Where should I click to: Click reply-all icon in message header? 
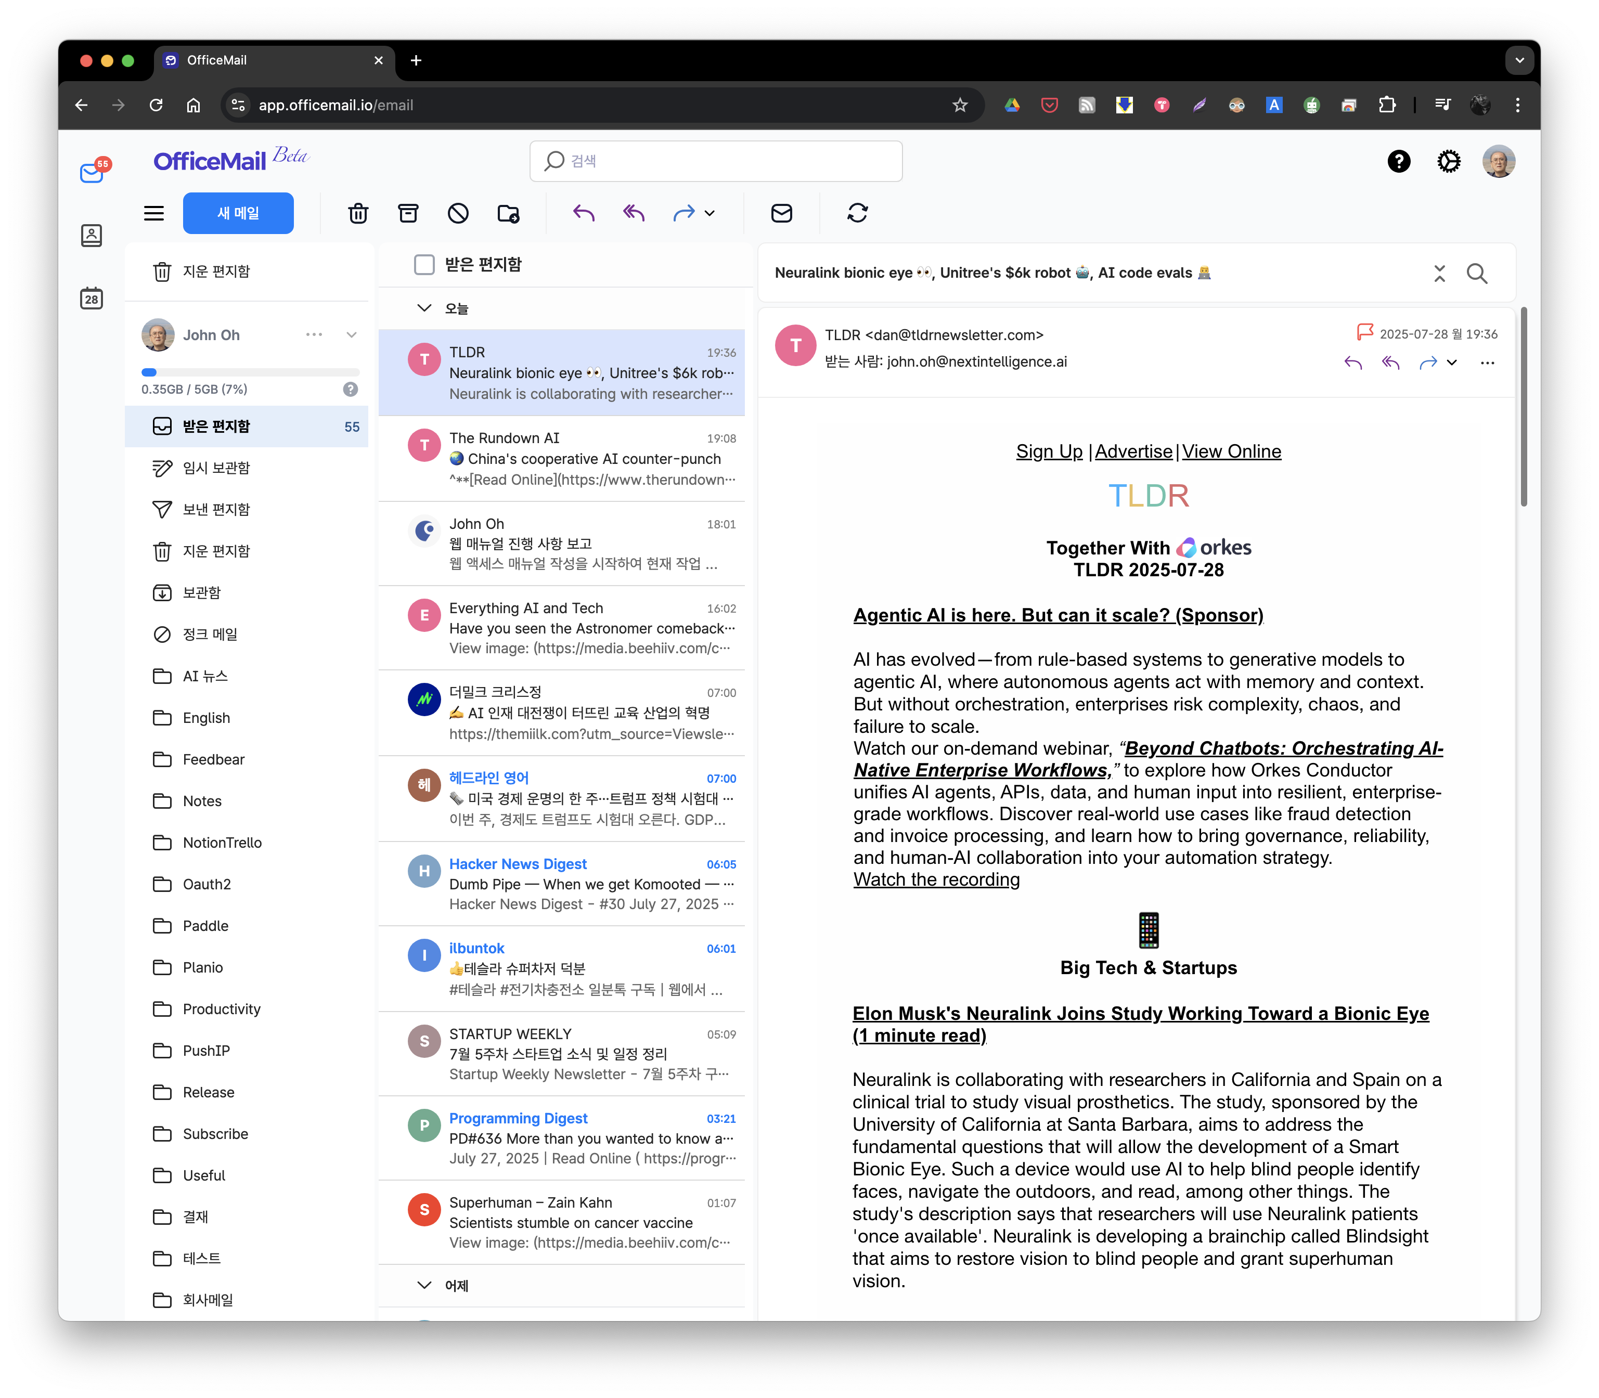click(1390, 363)
